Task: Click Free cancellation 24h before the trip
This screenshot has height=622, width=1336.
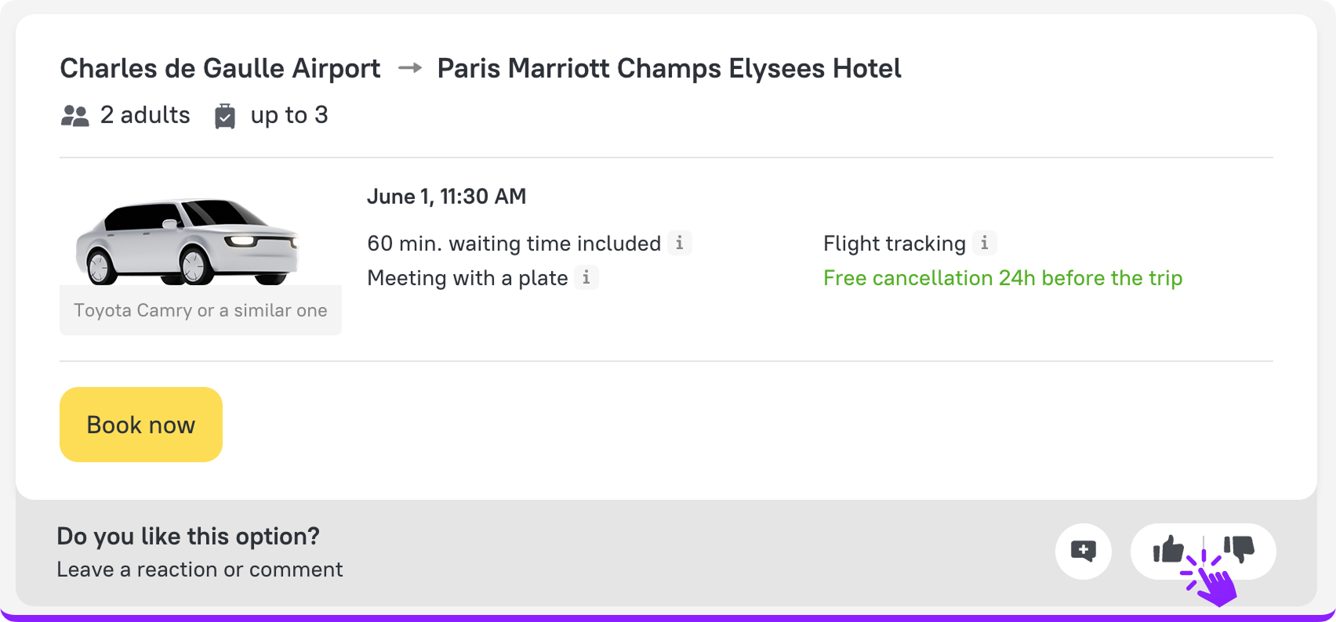Action: (x=1003, y=278)
